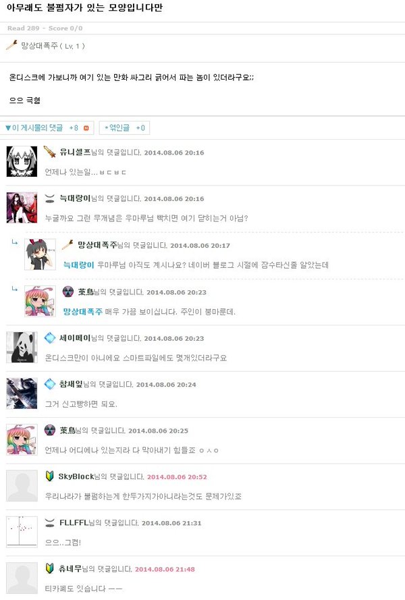The width and height of the screenshot is (405, 600).
Task: Click the blue diamond badge beside 참새잎
Action: (x=50, y=384)
